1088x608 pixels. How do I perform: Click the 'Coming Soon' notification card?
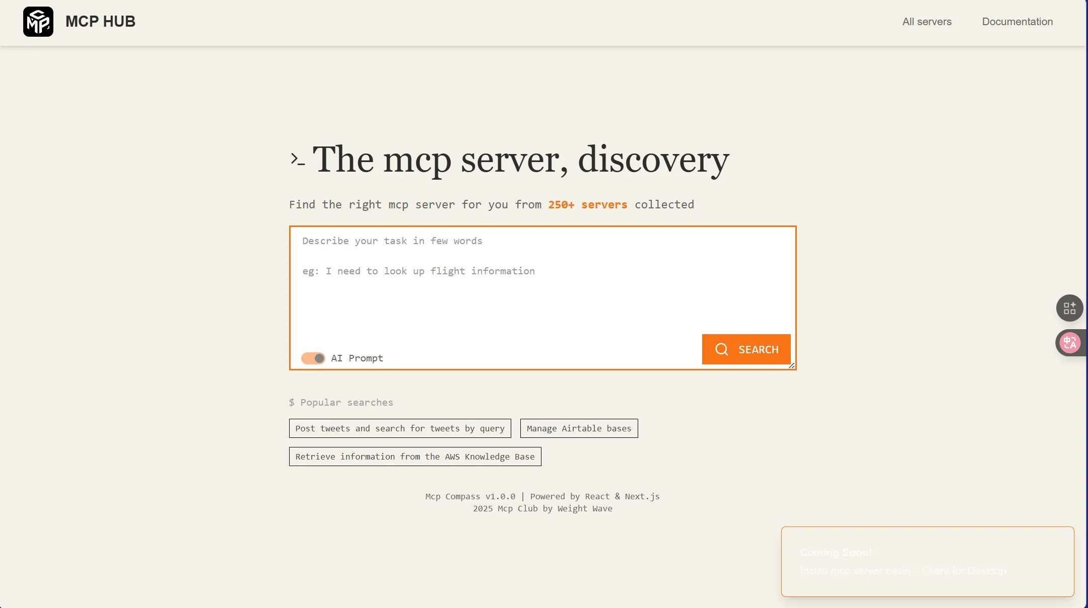927,562
